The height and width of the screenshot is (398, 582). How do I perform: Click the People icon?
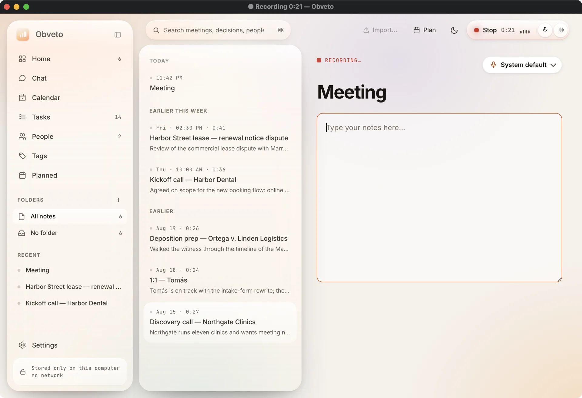22,137
